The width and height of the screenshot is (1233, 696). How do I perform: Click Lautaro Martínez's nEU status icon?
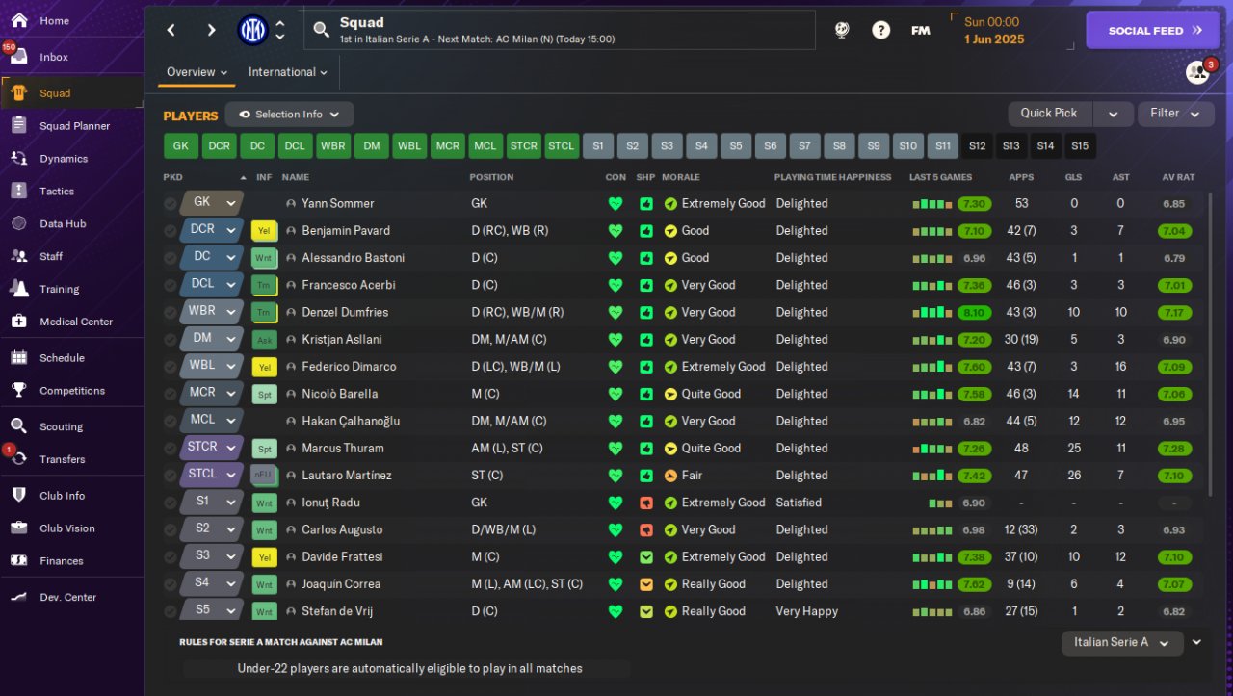[x=263, y=476]
